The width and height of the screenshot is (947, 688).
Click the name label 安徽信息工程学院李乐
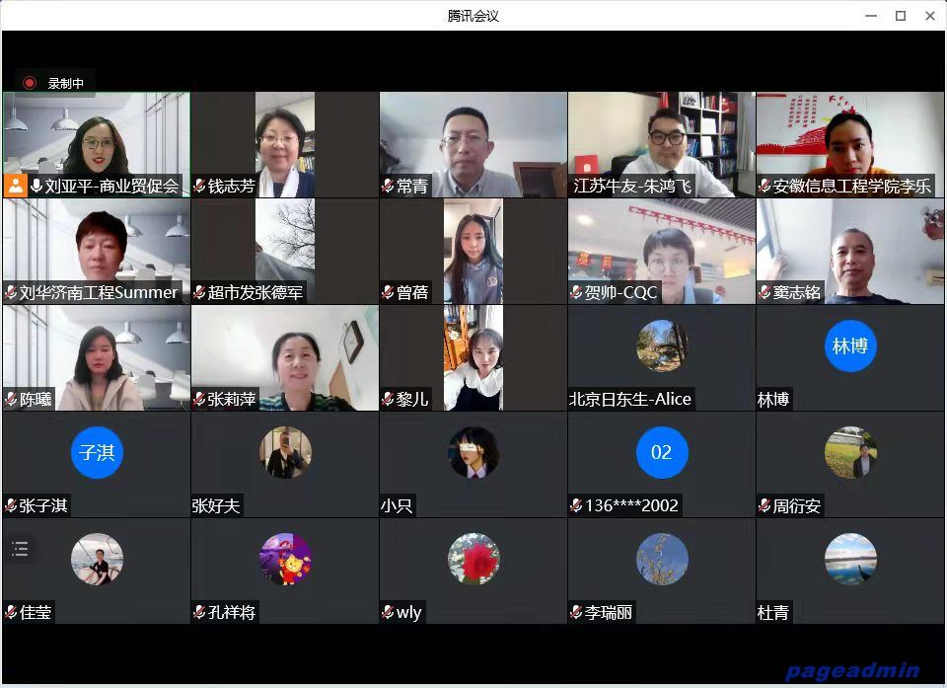[x=851, y=187]
